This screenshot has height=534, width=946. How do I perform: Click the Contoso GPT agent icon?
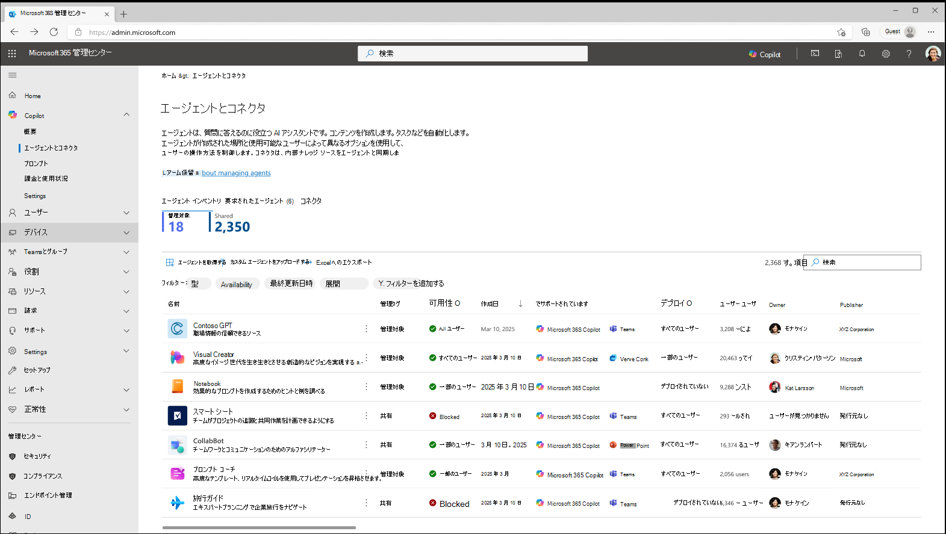(x=177, y=329)
